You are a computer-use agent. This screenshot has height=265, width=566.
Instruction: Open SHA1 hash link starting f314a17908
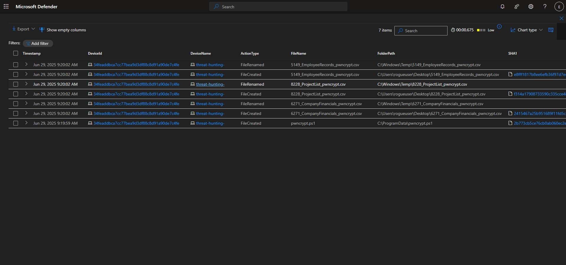[540, 94]
